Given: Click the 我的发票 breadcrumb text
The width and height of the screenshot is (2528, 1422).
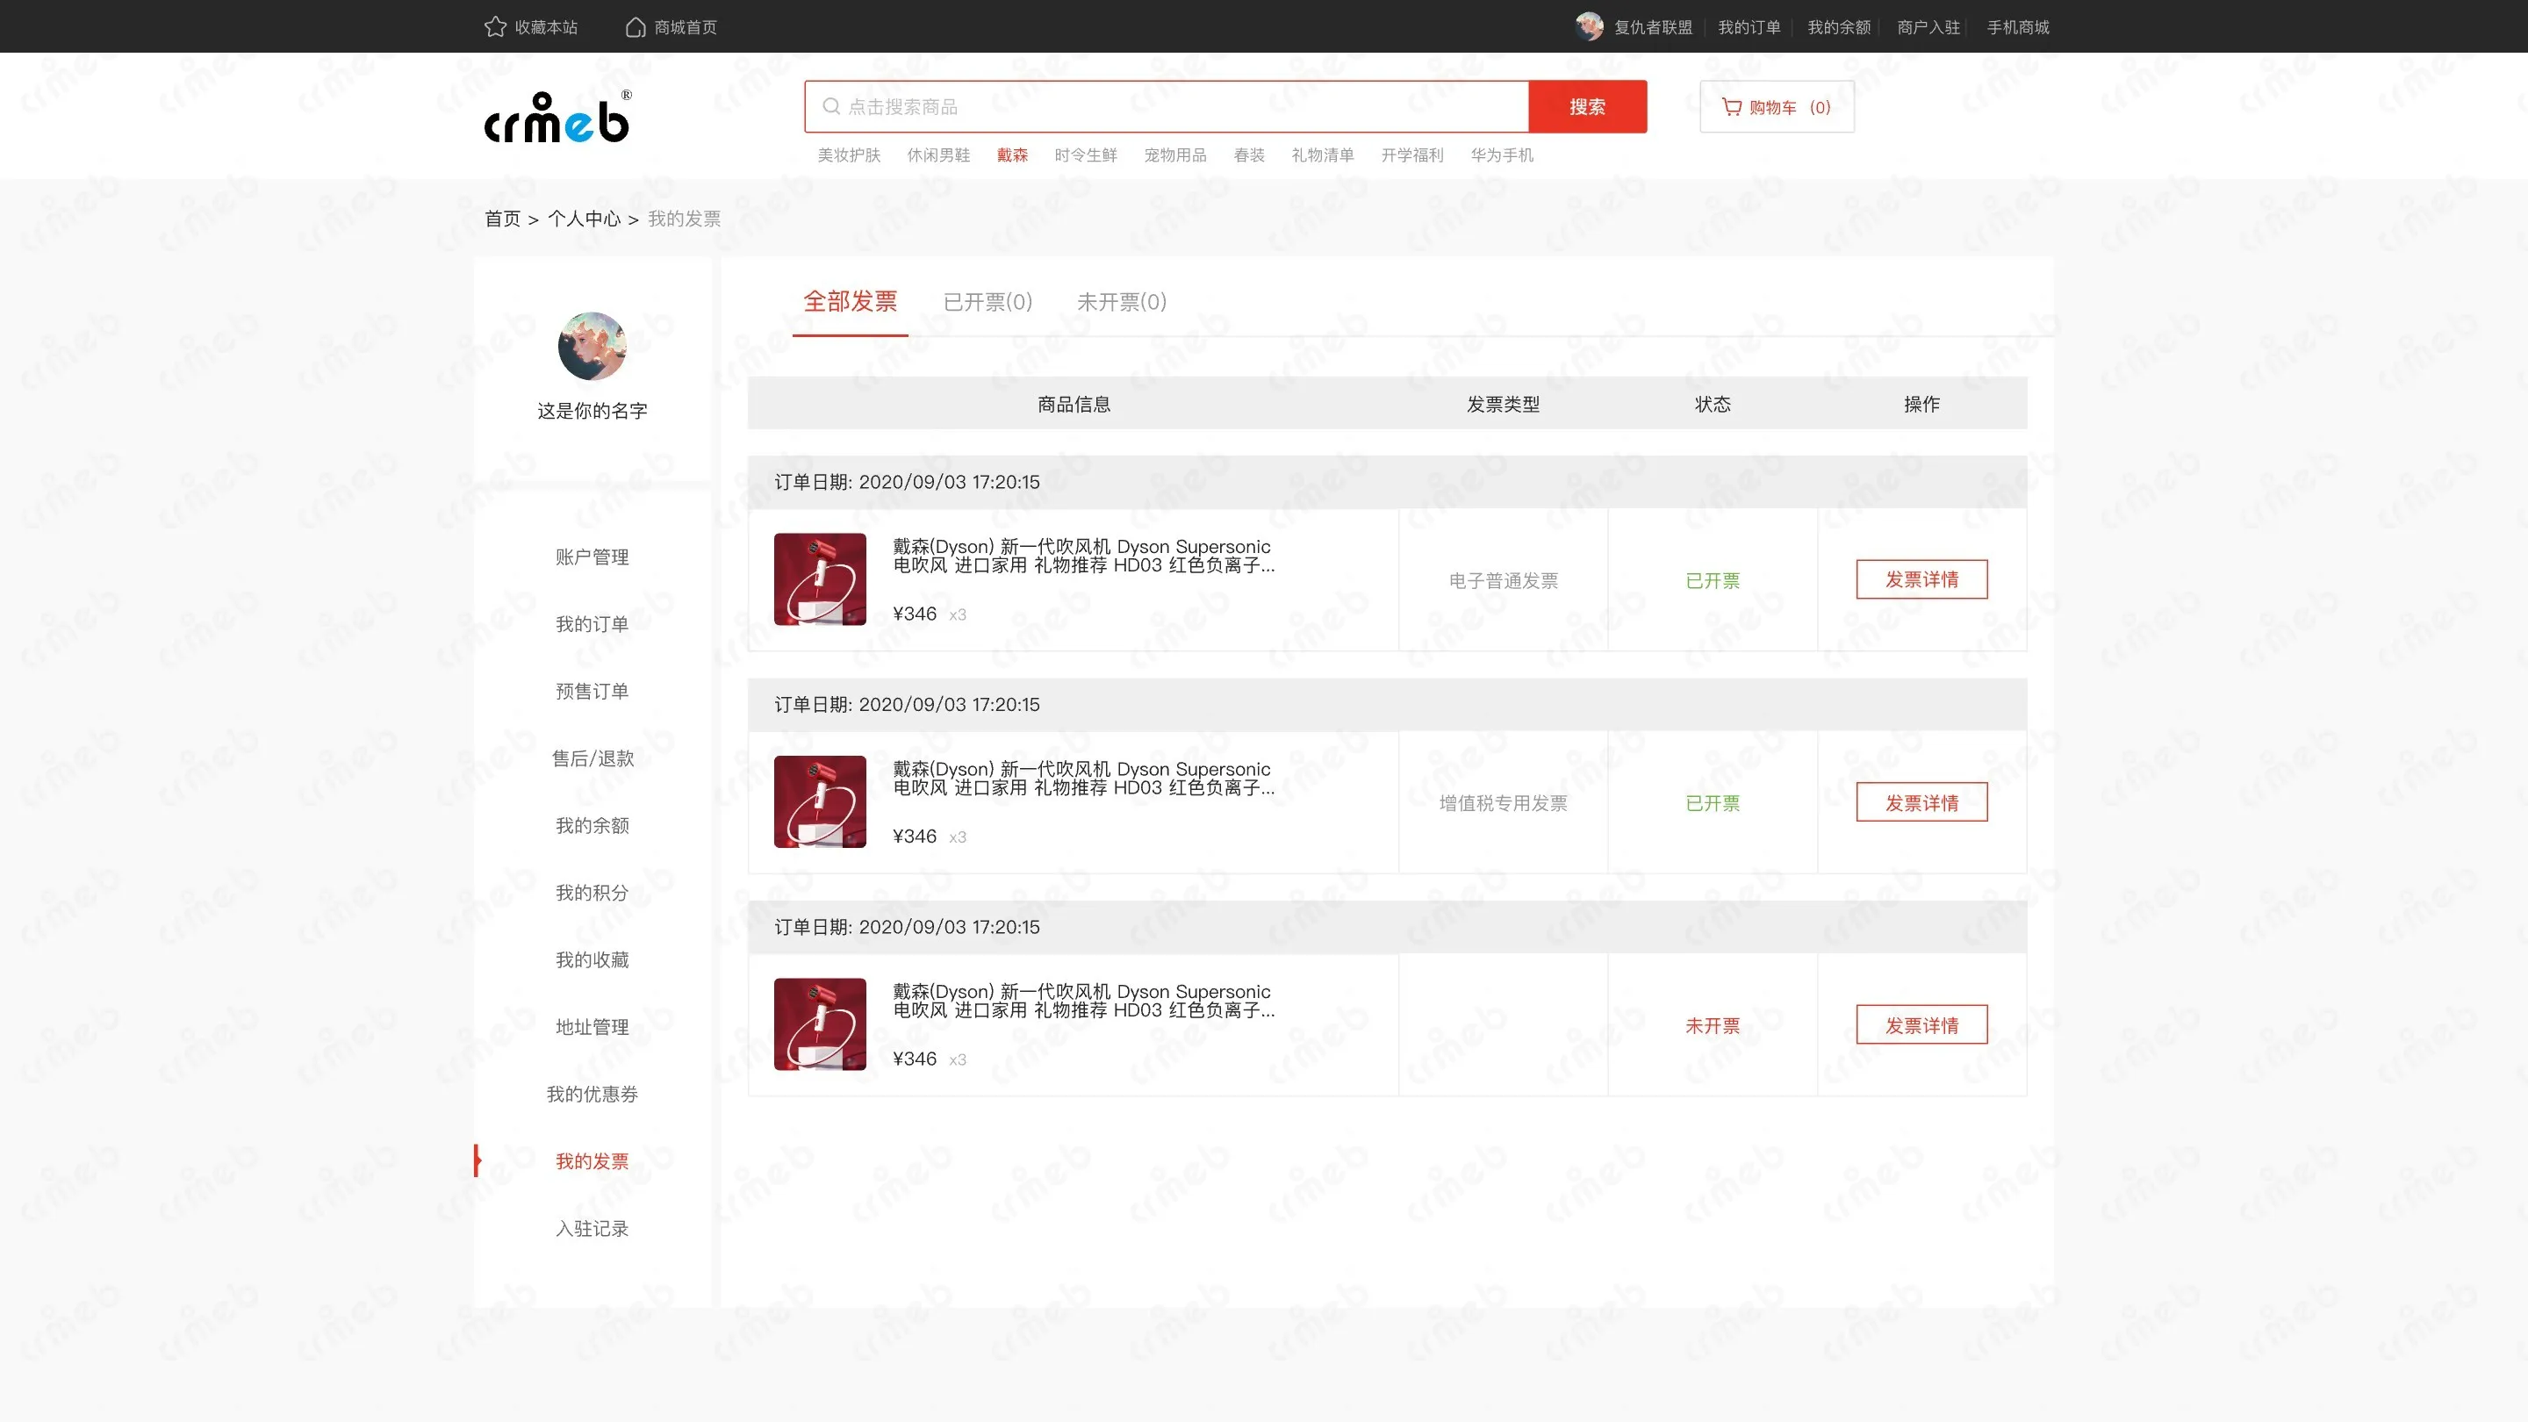Looking at the screenshot, I should tap(684, 219).
